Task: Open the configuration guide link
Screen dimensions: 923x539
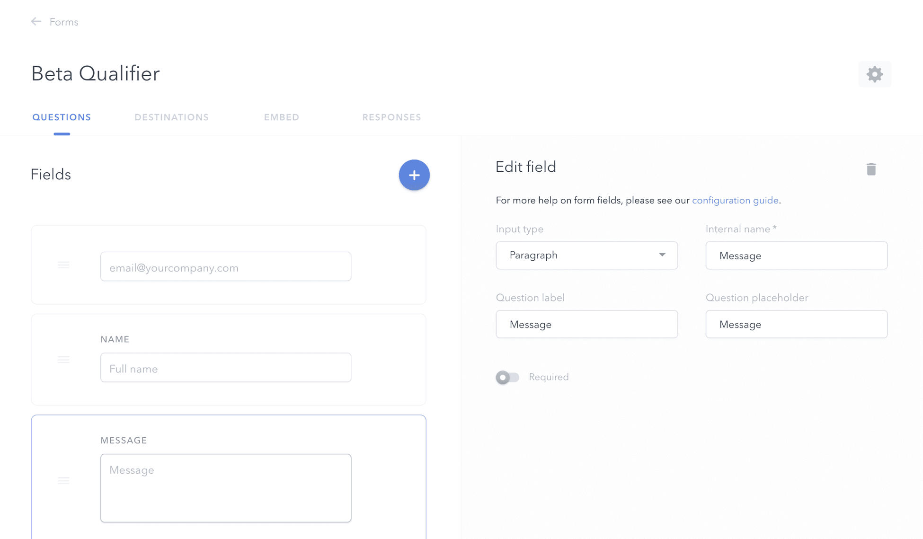Action: 735,200
